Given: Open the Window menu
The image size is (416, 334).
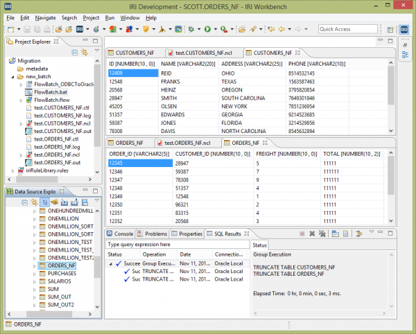Looking at the screenshot, I should coord(130,18).
